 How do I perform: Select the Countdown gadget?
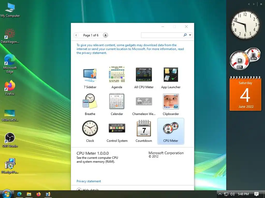click(144, 128)
